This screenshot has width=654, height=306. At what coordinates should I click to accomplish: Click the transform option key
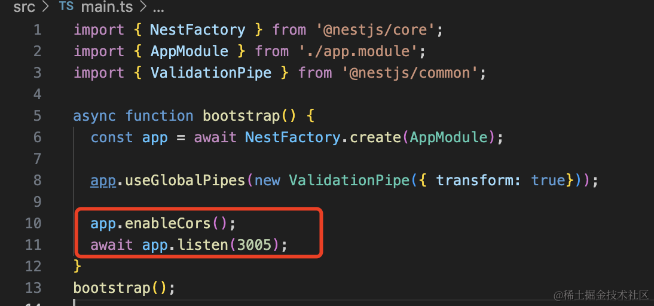pos(473,180)
